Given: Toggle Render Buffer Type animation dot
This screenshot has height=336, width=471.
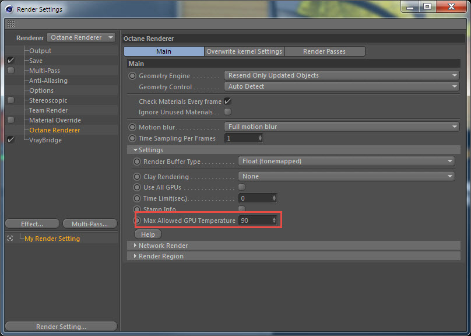Looking at the screenshot, I should coord(137,162).
